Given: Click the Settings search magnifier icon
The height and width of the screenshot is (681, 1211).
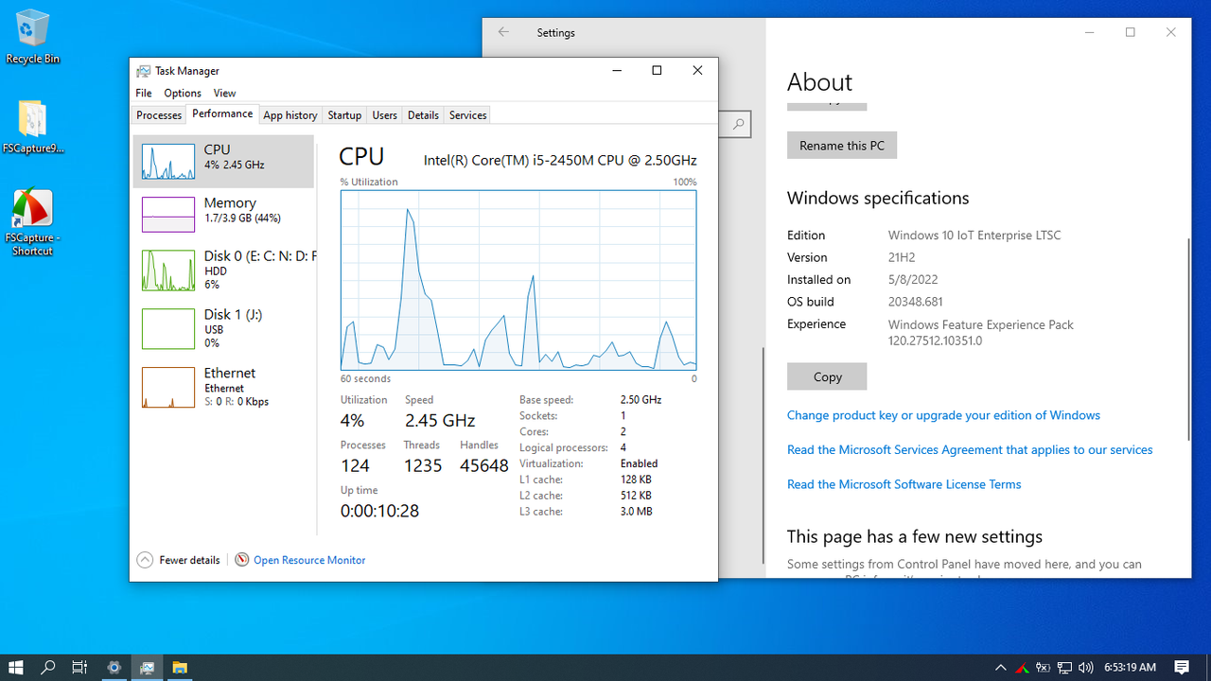Looking at the screenshot, I should (x=738, y=124).
